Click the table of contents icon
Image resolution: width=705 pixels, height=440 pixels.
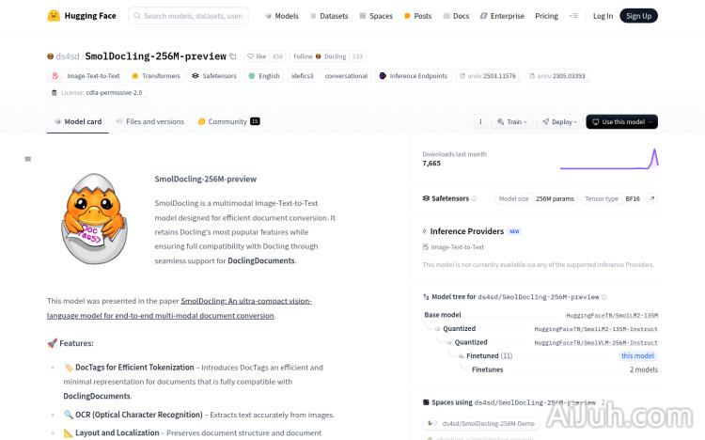pos(28,159)
